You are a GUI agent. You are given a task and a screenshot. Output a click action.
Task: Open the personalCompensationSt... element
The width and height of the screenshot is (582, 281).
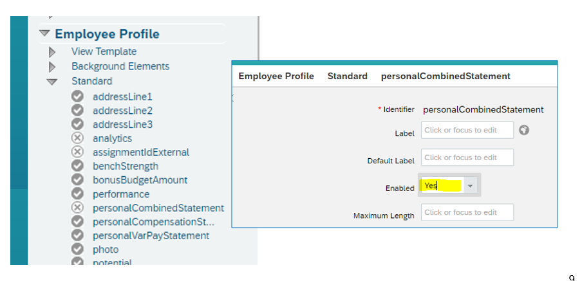pos(154,222)
